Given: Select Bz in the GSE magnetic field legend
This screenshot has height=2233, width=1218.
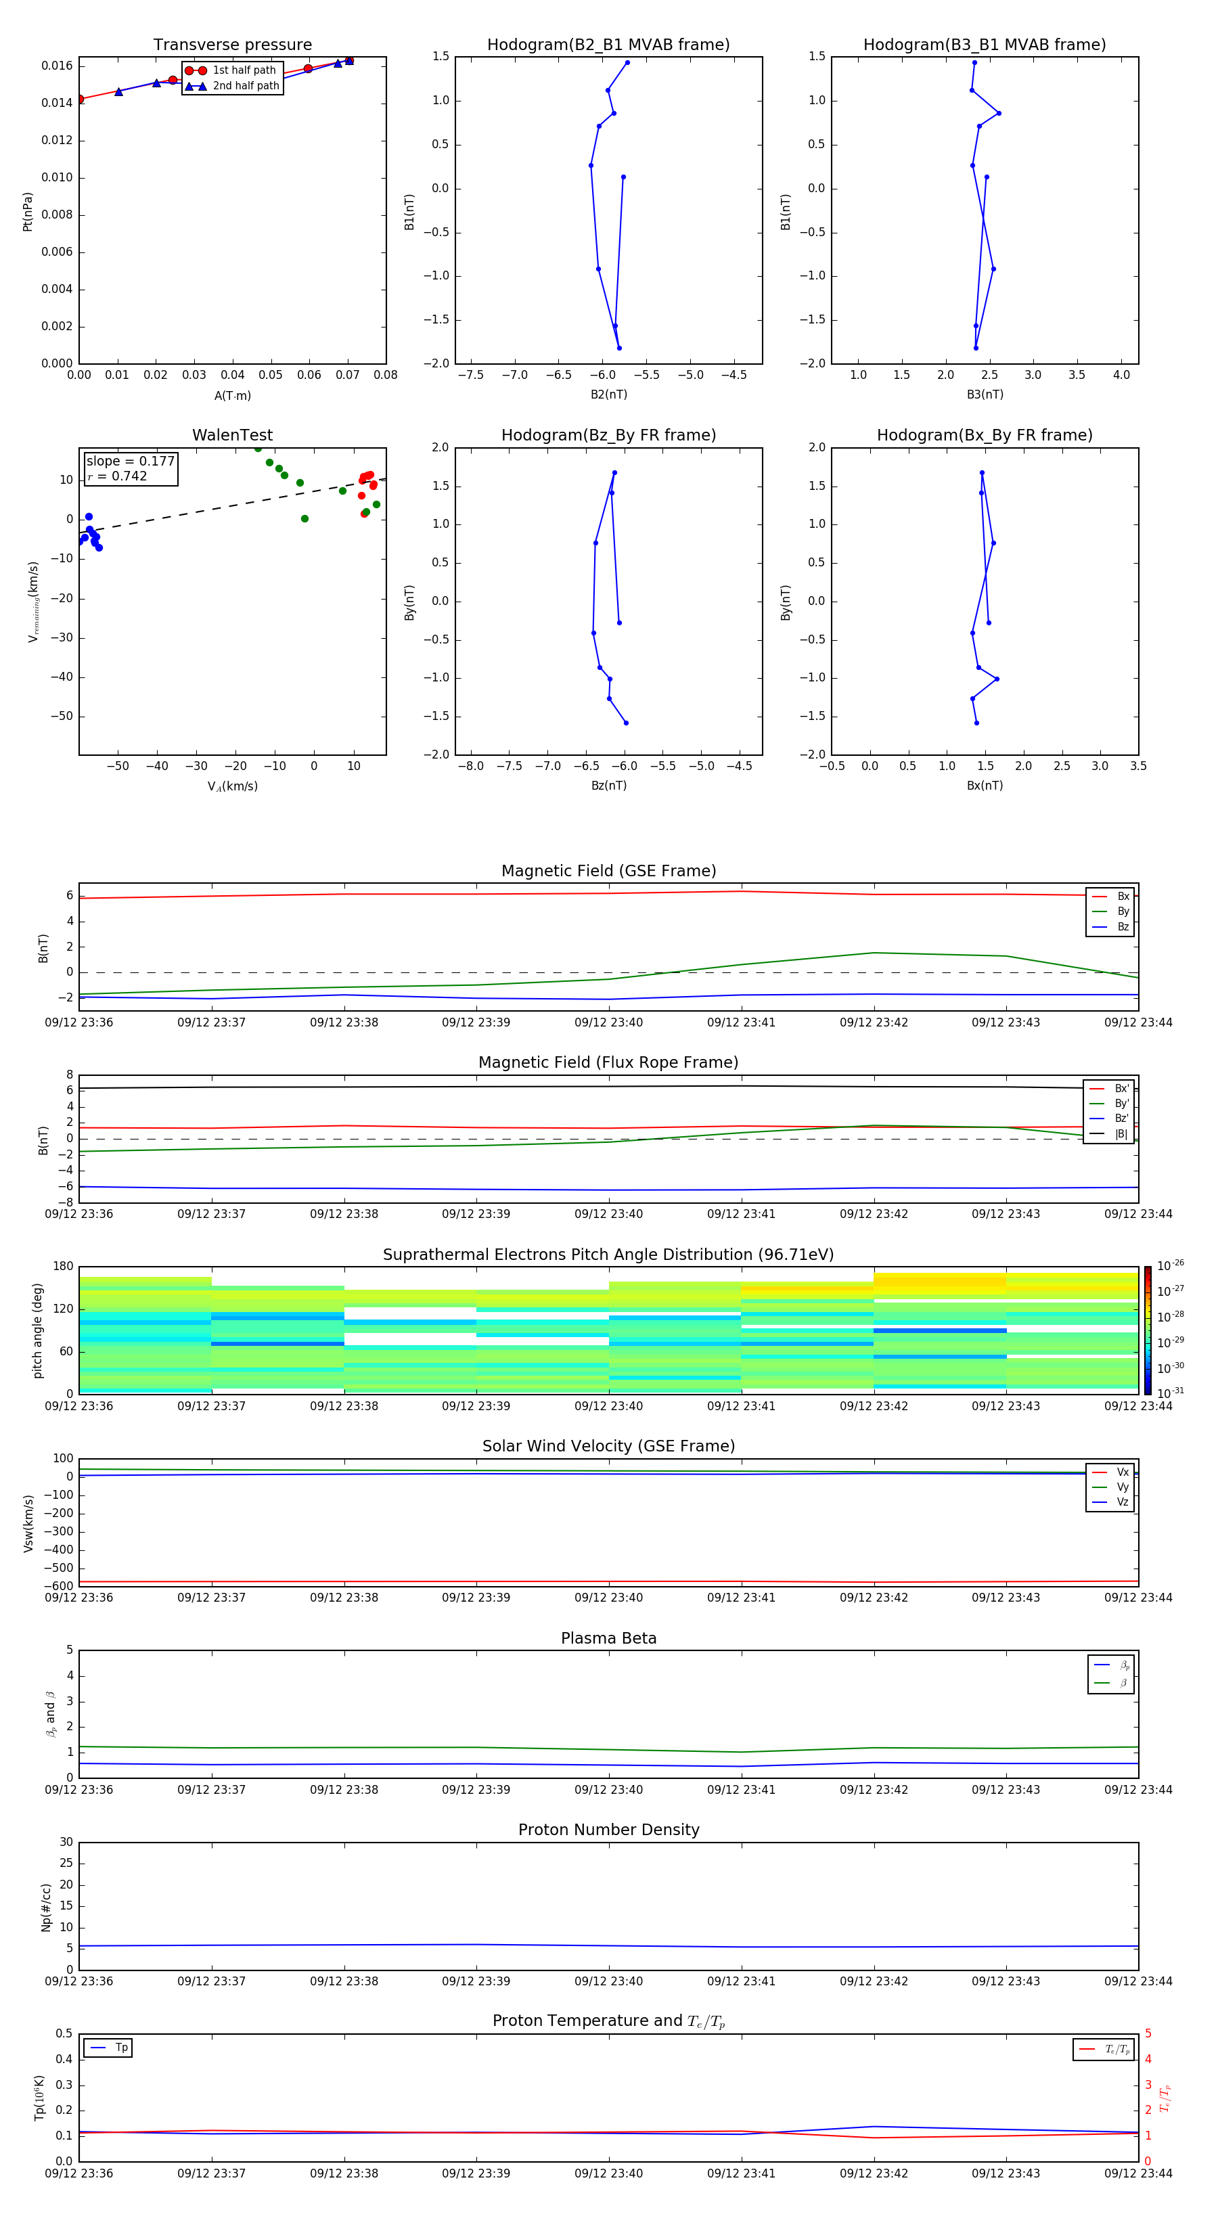Looking at the screenshot, I should pyautogui.click(x=1110, y=928).
